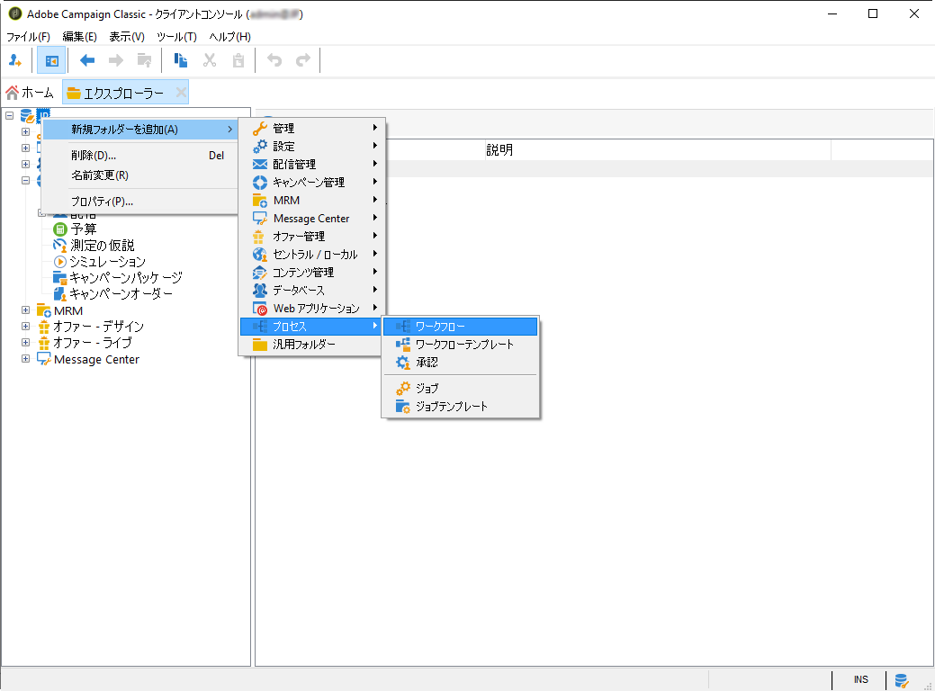This screenshot has width=935, height=691.
Task: Open the ツール(T) menu
Action: (x=176, y=37)
